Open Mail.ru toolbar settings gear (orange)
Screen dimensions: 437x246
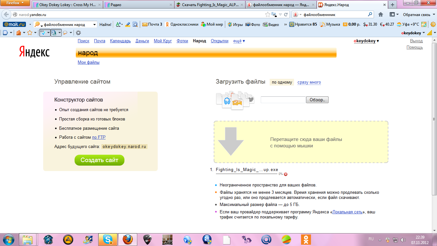(433, 24)
